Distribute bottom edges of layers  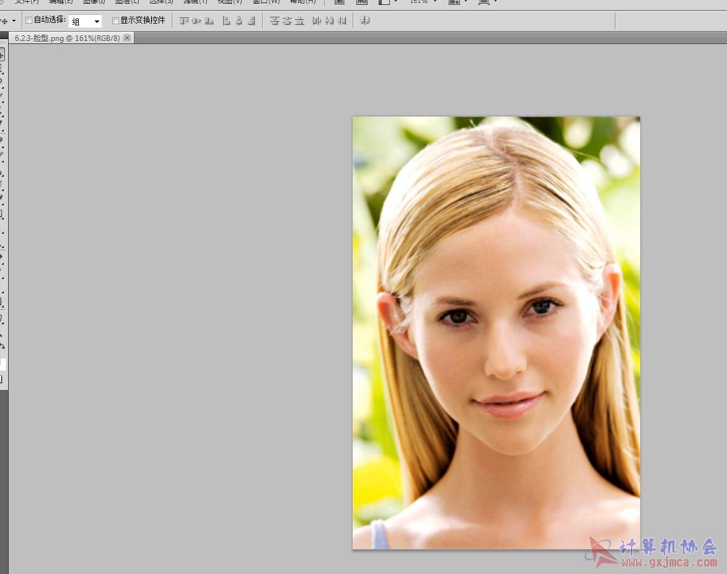[x=299, y=21]
